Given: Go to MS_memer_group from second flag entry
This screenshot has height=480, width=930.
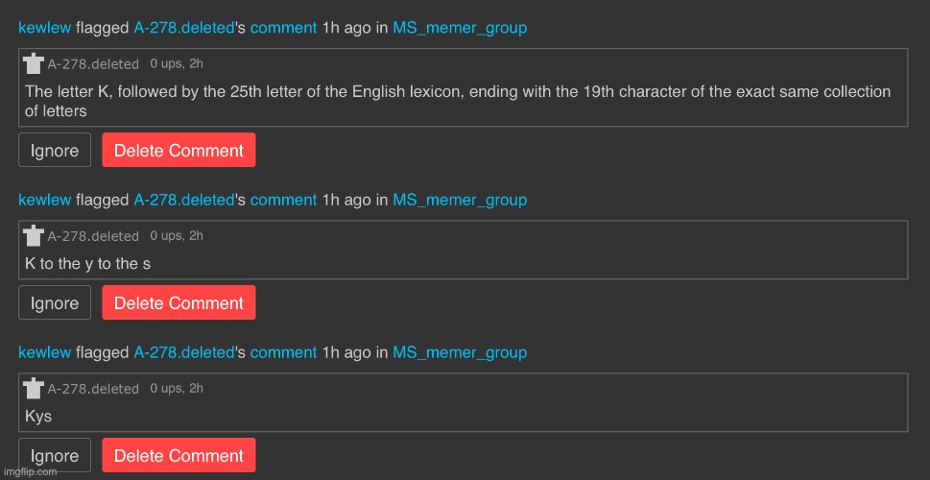Looking at the screenshot, I should (460, 200).
